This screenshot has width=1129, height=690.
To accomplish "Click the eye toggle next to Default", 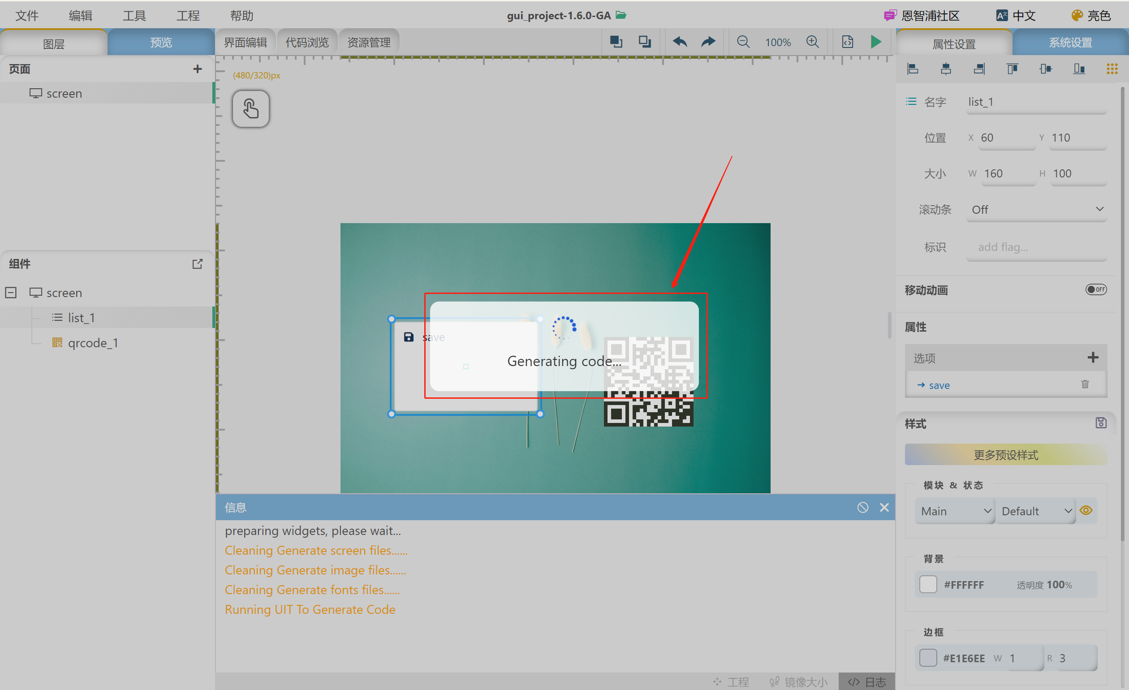I will 1086,510.
